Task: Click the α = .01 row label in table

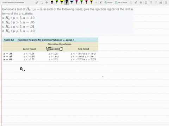Action: 8,59
